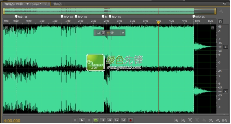Click the Stop transport button
Viewport: 231px width, 124px height.
(75, 120)
